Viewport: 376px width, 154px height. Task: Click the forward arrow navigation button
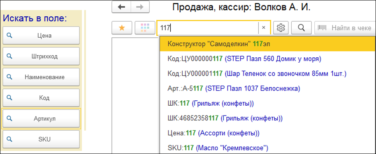140,7
